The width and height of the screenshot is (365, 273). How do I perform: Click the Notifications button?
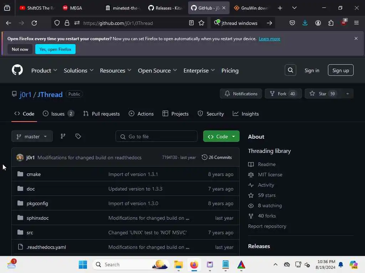pos(241,94)
